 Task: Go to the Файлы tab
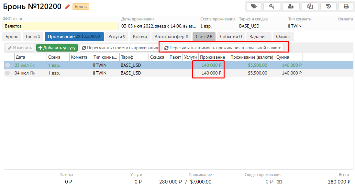283,37
